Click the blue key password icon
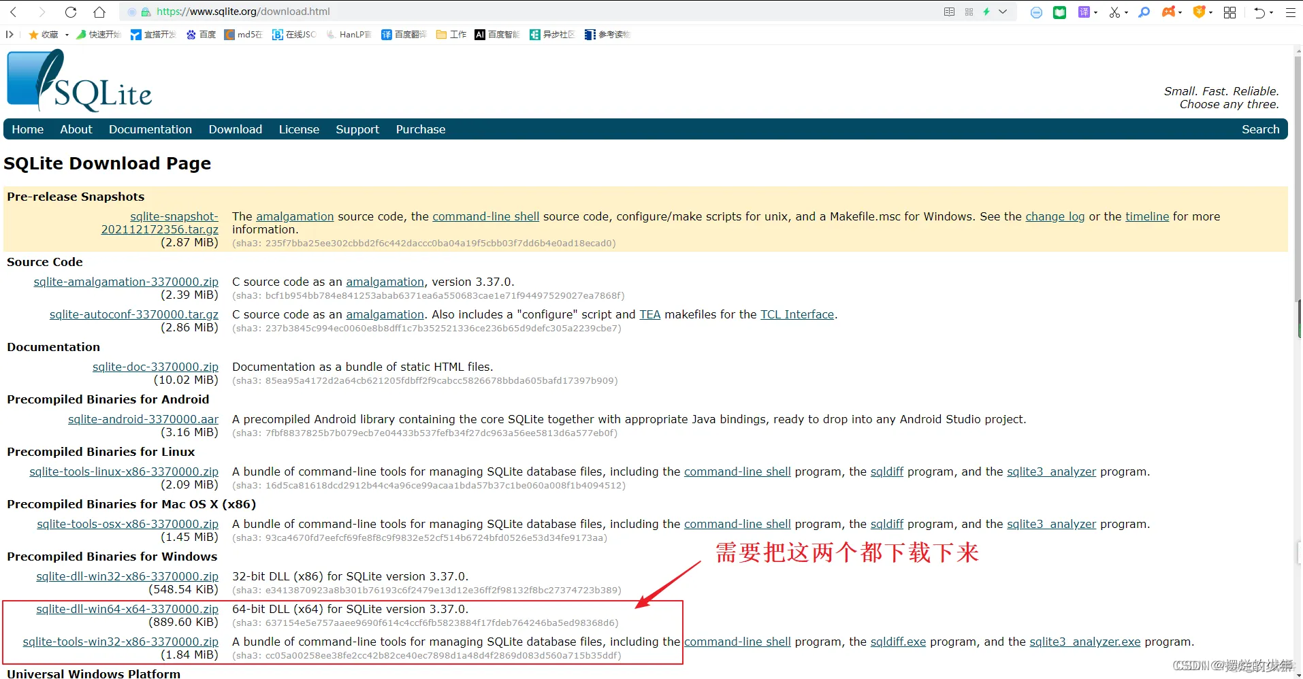Screen dimensions: 1303x679 [x=1144, y=12]
